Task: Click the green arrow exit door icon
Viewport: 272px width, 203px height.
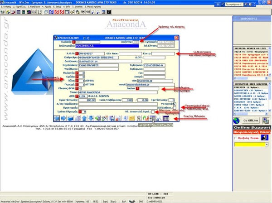Action: 98,118
